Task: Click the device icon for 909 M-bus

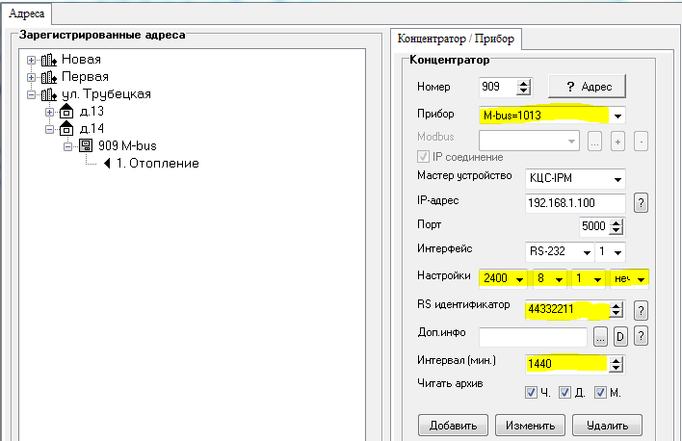Action: point(86,146)
